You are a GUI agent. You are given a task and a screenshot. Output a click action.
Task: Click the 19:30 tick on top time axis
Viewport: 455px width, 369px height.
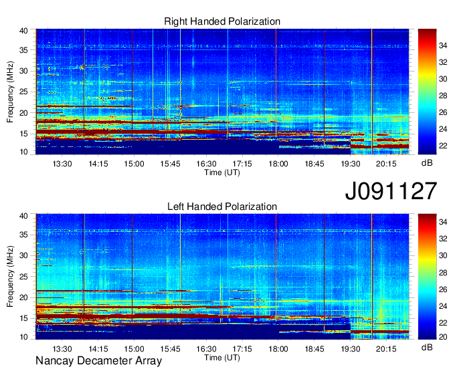(x=350, y=164)
